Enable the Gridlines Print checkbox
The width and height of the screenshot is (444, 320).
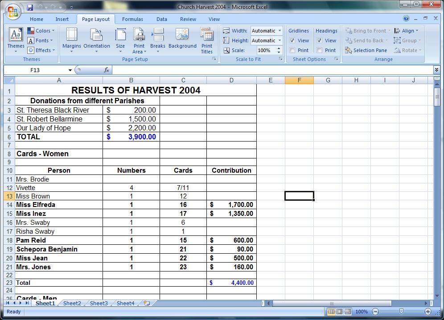(292, 50)
